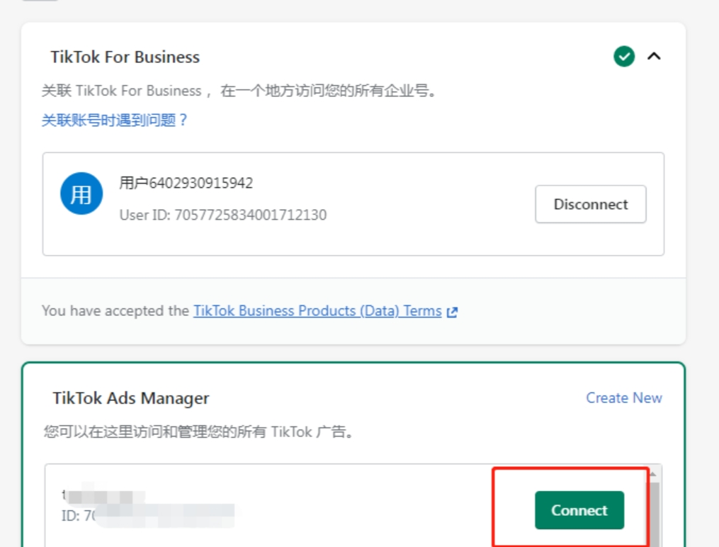Image resolution: width=719 pixels, height=547 pixels.
Task: Disconnect the TikTok For Business account
Action: coord(591,204)
